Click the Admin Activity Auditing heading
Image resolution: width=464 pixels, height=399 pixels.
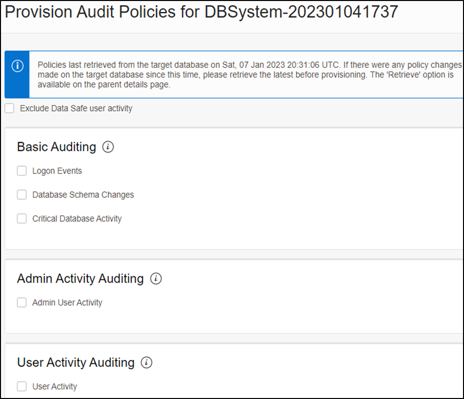80,279
